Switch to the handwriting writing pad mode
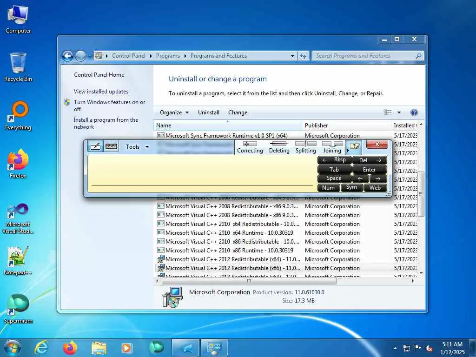Screen dimensions: 476x357 point(96,146)
